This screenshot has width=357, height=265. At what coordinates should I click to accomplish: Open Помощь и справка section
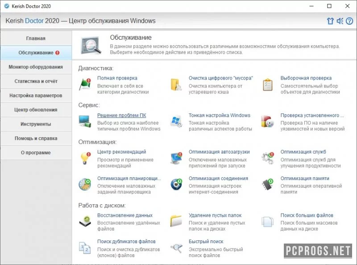coord(36,139)
